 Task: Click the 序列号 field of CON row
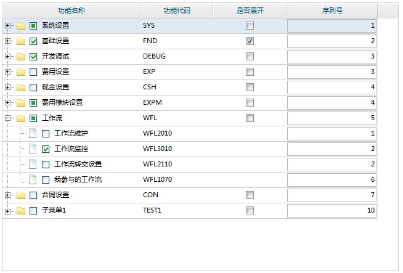[332, 195]
